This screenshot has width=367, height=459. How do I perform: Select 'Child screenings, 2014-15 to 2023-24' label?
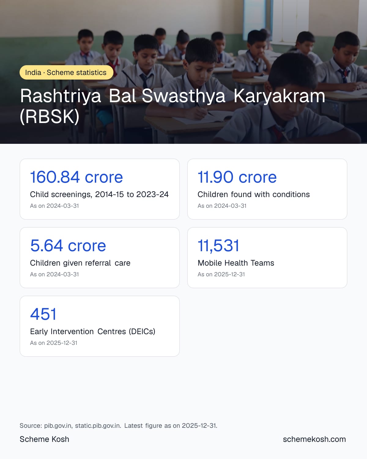pos(99,194)
